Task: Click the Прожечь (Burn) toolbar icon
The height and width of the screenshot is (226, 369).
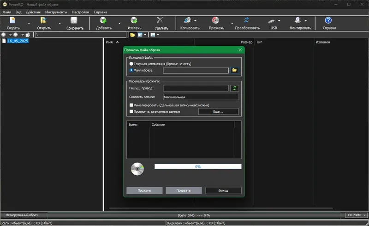Action: tap(215, 20)
